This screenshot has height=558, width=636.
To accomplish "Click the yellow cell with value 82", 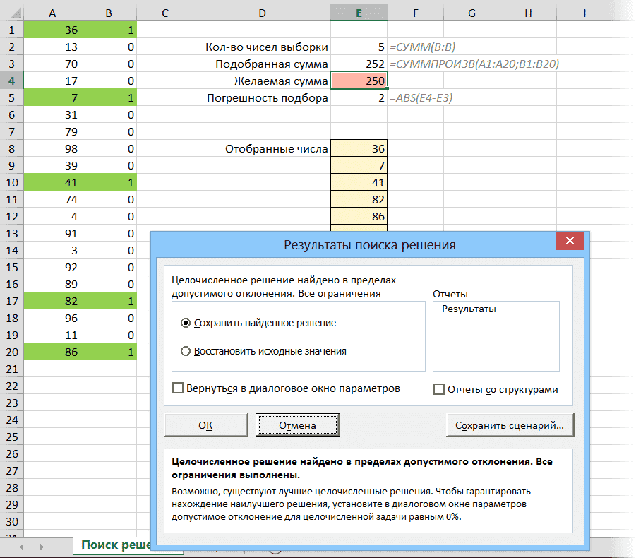I will pyautogui.click(x=359, y=200).
